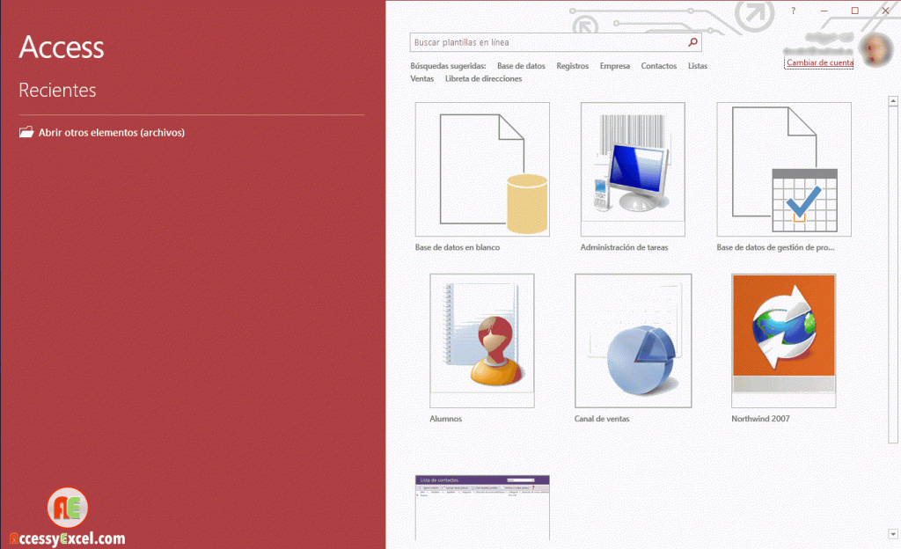Select the Empresa suggested search
The image size is (901, 549).
tap(614, 65)
